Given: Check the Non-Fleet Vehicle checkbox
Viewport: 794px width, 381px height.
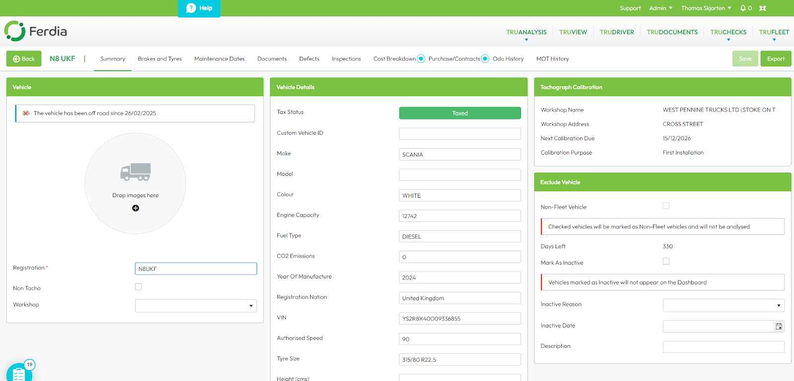Looking at the screenshot, I should click(x=666, y=206).
